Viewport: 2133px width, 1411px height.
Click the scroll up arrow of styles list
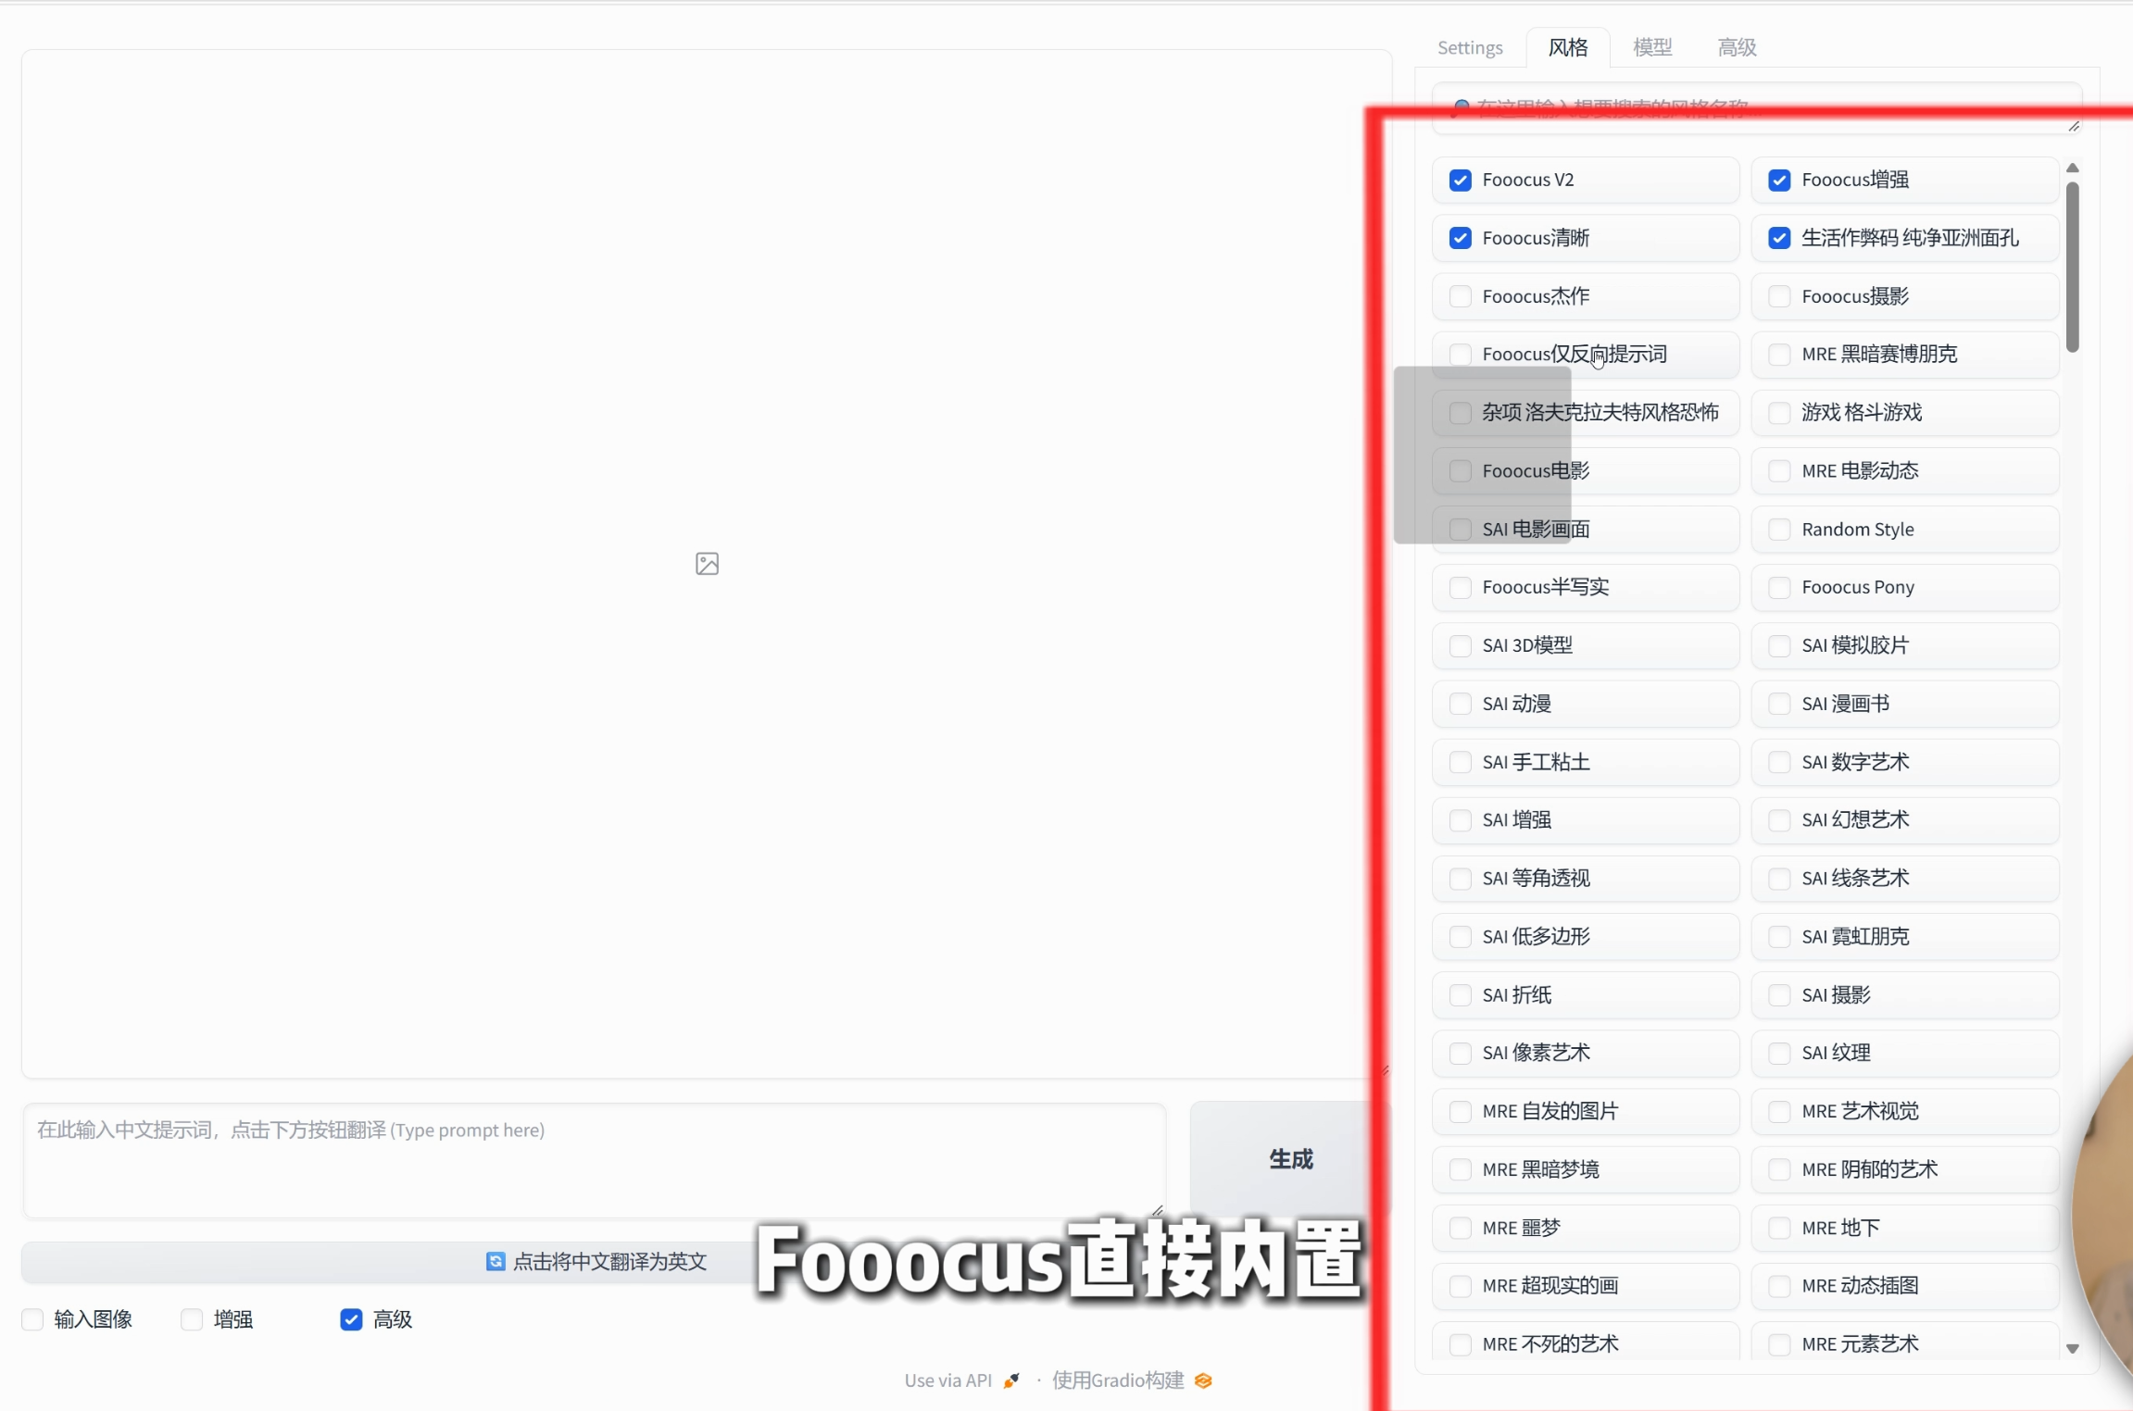(x=2073, y=168)
